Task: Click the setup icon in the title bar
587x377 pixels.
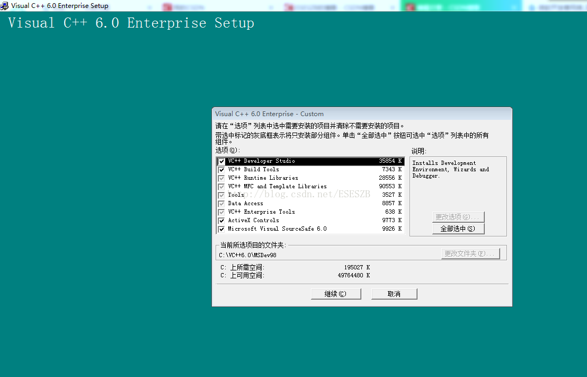Action: 4,6
